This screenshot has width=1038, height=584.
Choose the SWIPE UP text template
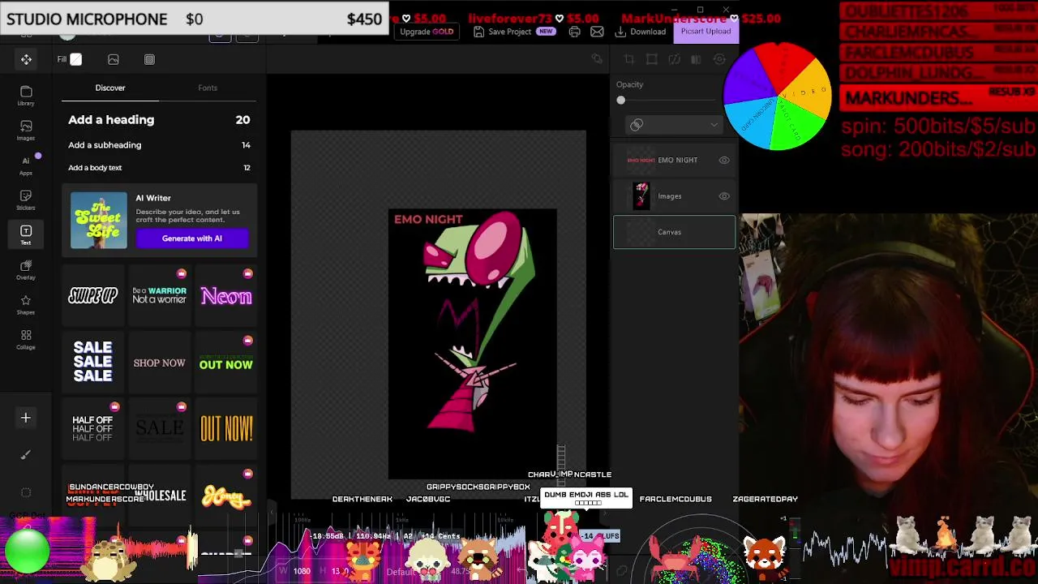pos(92,296)
